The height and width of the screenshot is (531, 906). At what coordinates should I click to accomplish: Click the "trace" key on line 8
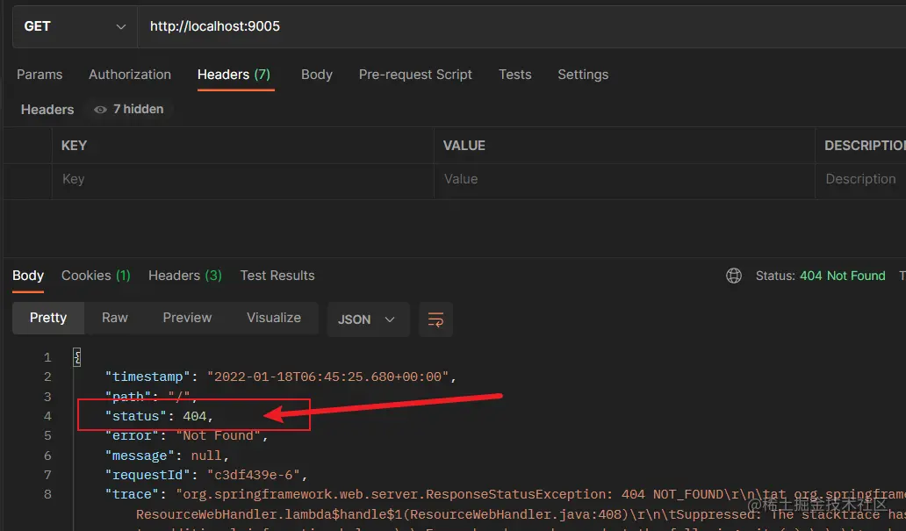point(133,495)
